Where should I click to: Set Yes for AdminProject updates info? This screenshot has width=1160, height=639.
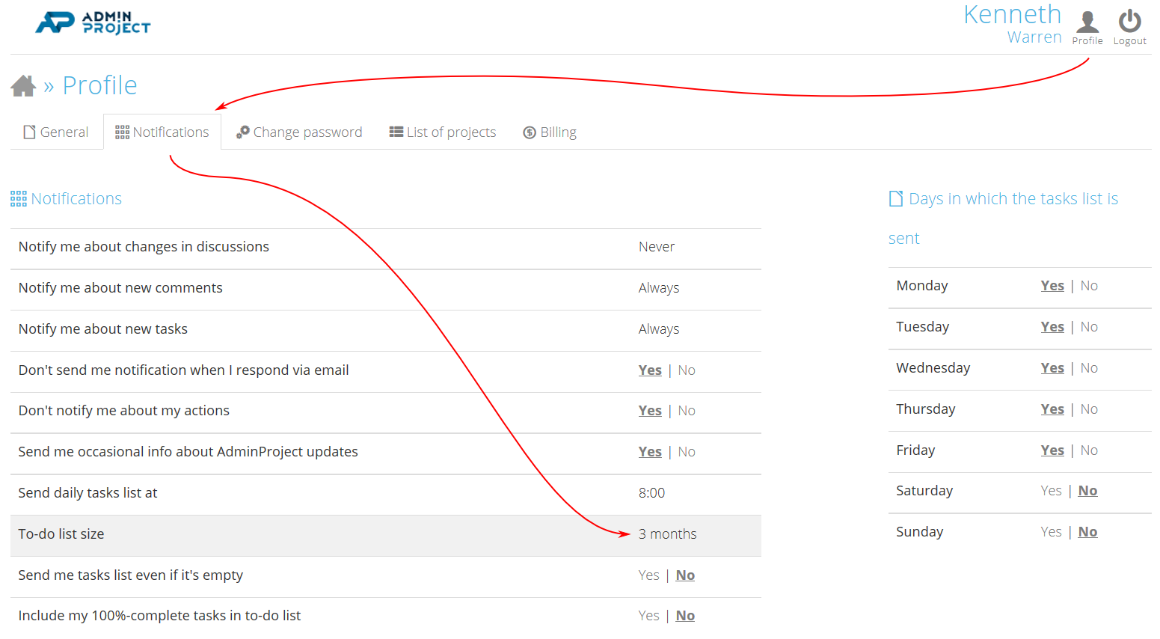pos(650,452)
